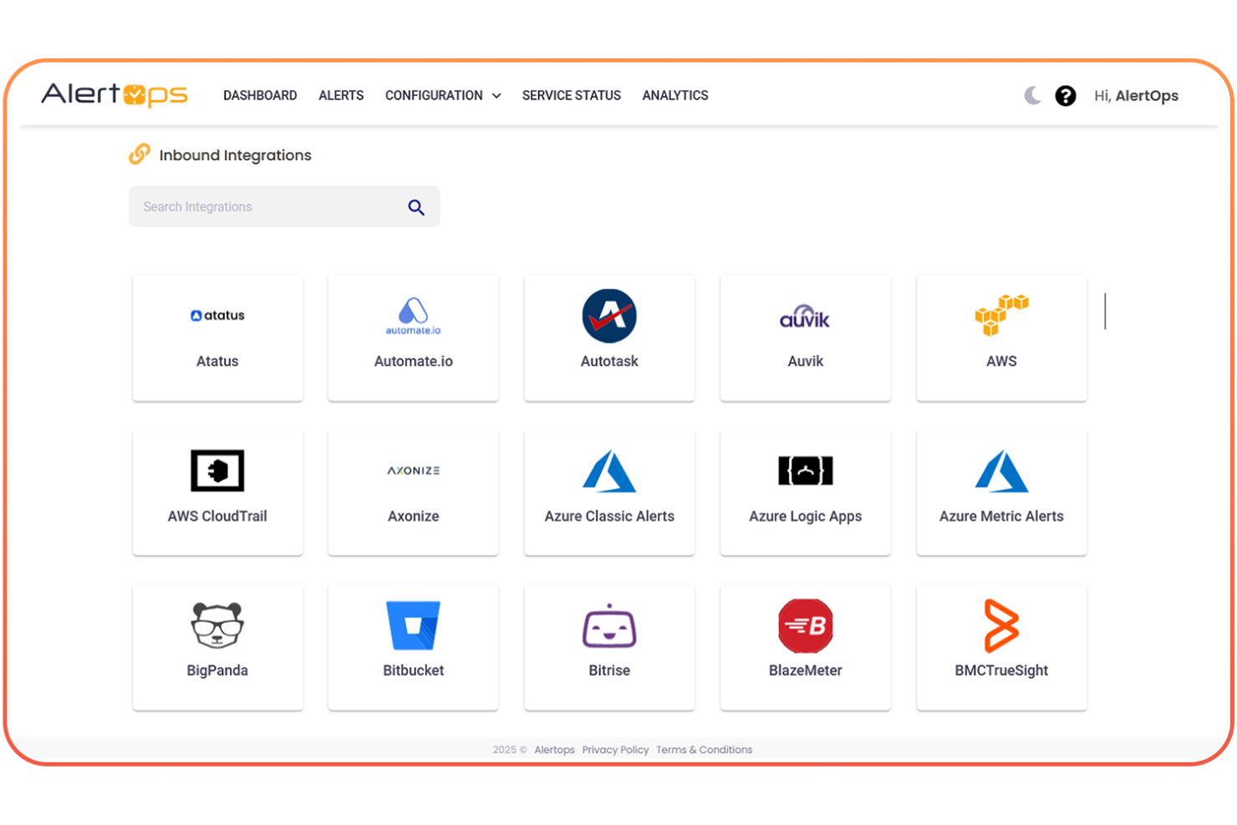
Task: Click the search magnifier icon
Action: (416, 206)
